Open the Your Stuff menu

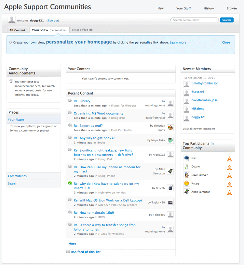click(x=183, y=8)
